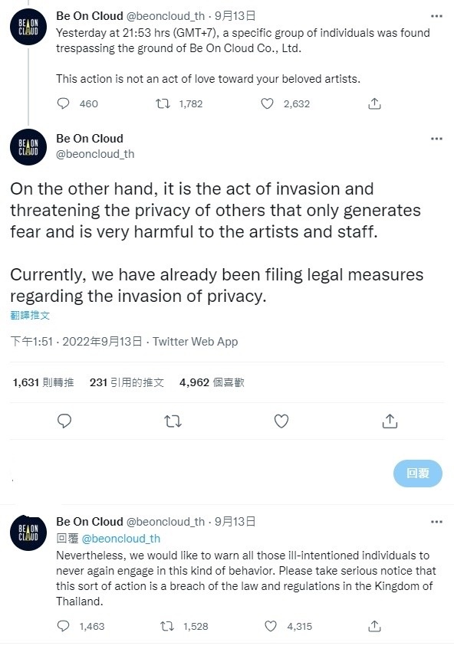
Task: Retweet the bottom reply showing 1,528 retweets
Action: click(167, 626)
